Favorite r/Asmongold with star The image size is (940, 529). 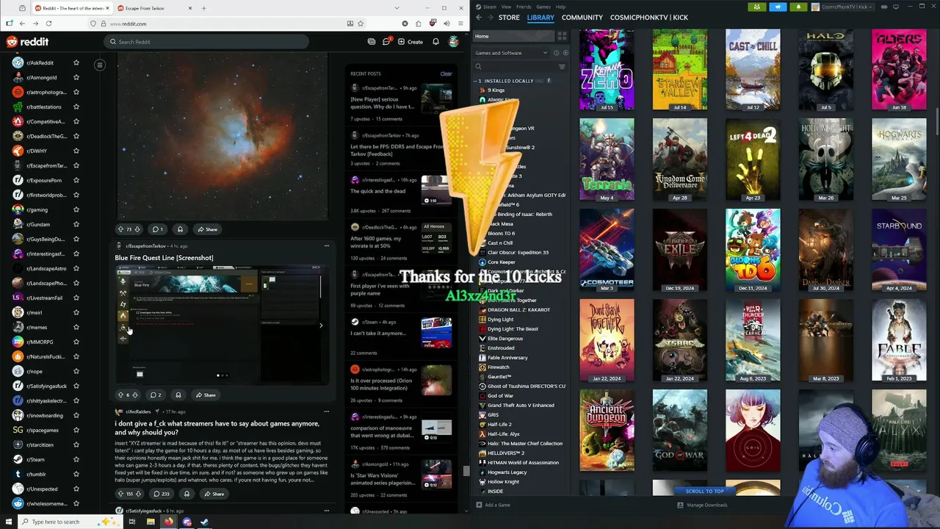pyautogui.click(x=76, y=78)
